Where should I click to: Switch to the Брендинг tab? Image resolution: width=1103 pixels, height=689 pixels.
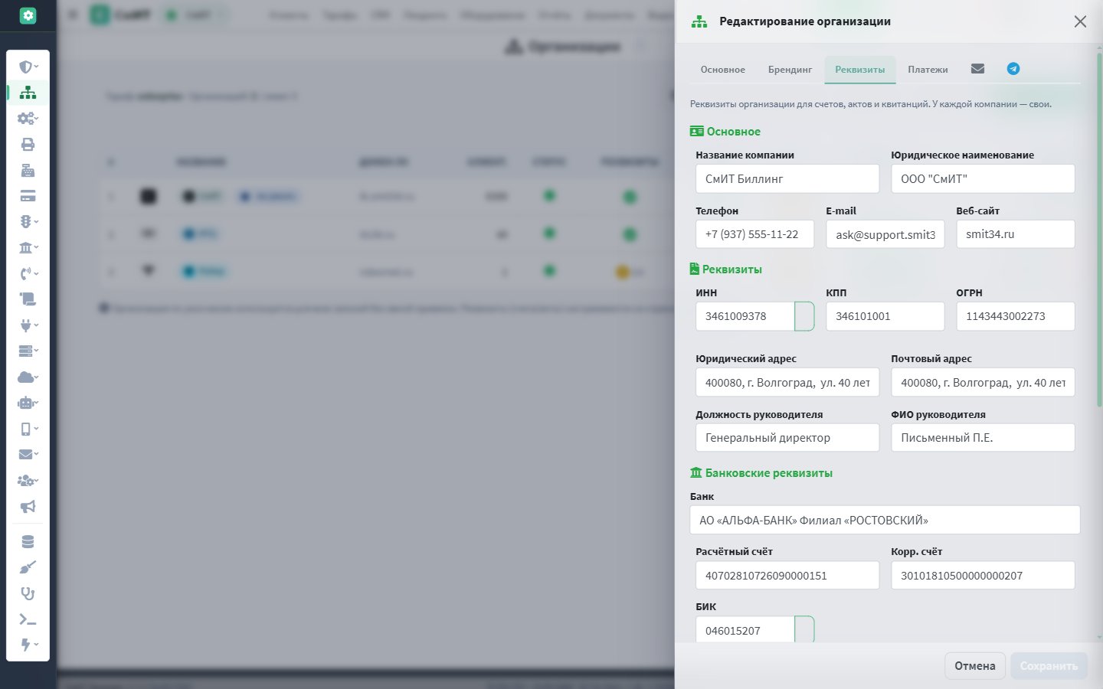(790, 70)
